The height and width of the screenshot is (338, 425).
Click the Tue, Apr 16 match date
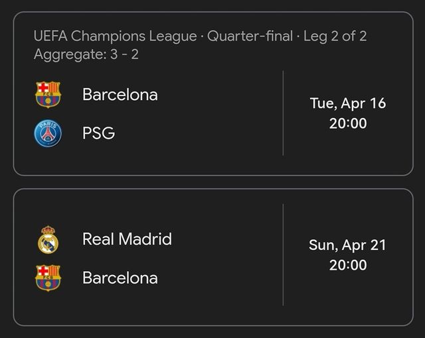click(348, 103)
